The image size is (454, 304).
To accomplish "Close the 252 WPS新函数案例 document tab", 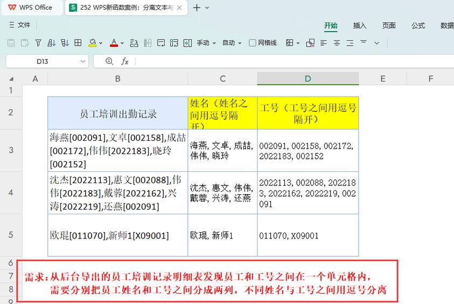I will click(179, 8).
